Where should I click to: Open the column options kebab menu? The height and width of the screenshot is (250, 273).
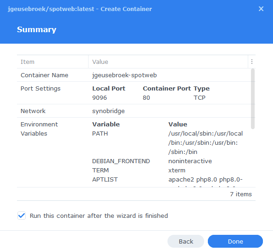252,62
